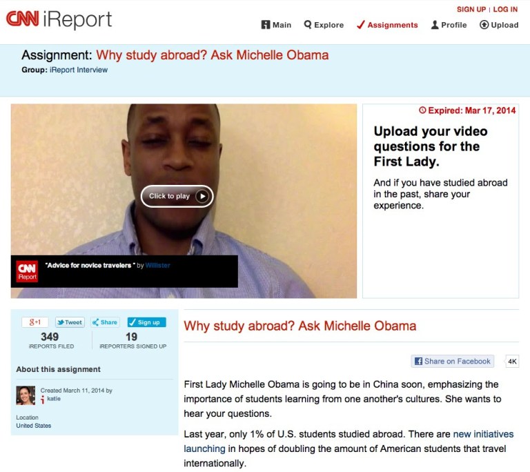Click katie's avatar thumbnail
This screenshot has height=472, width=530.
tap(26, 395)
